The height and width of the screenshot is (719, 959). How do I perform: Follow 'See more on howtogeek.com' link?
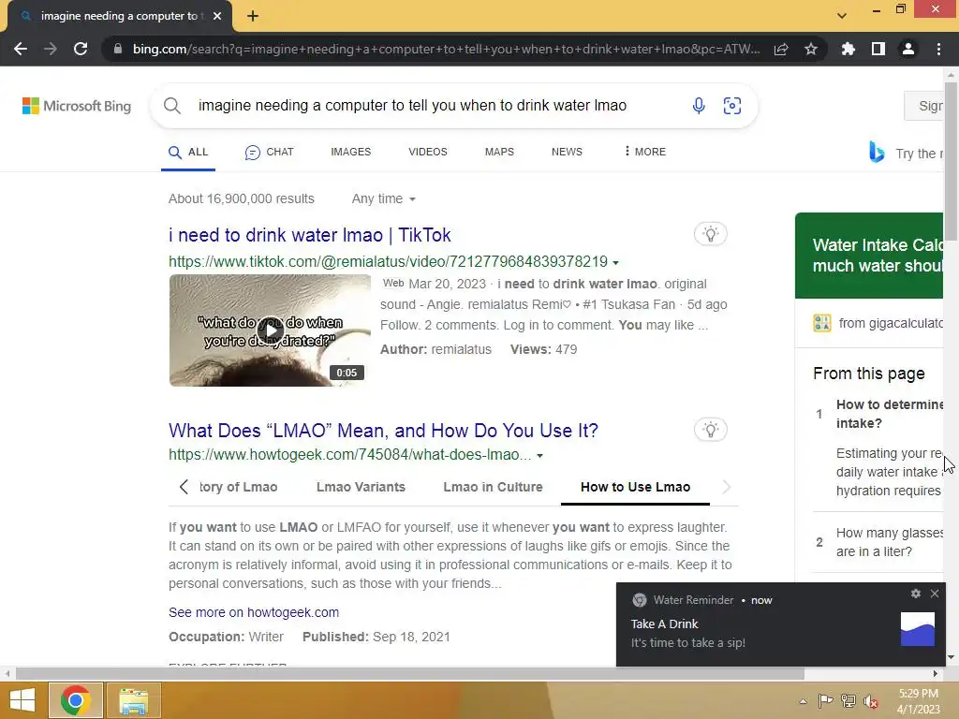point(254,612)
